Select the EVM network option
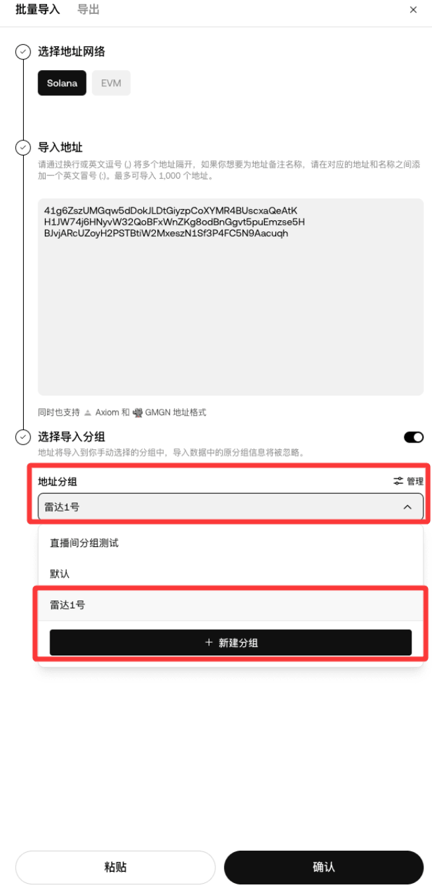The width and height of the screenshot is (432, 893). (x=111, y=83)
